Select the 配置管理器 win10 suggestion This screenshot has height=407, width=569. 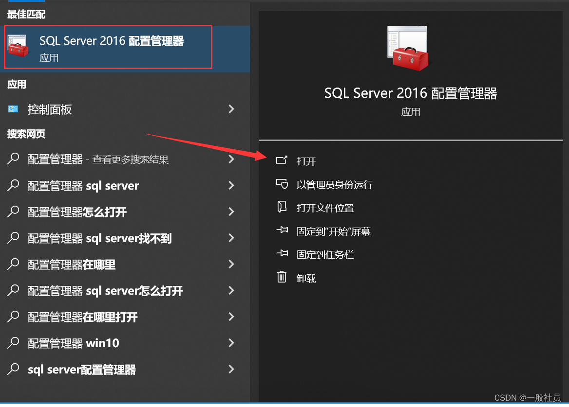[x=125, y=343]
